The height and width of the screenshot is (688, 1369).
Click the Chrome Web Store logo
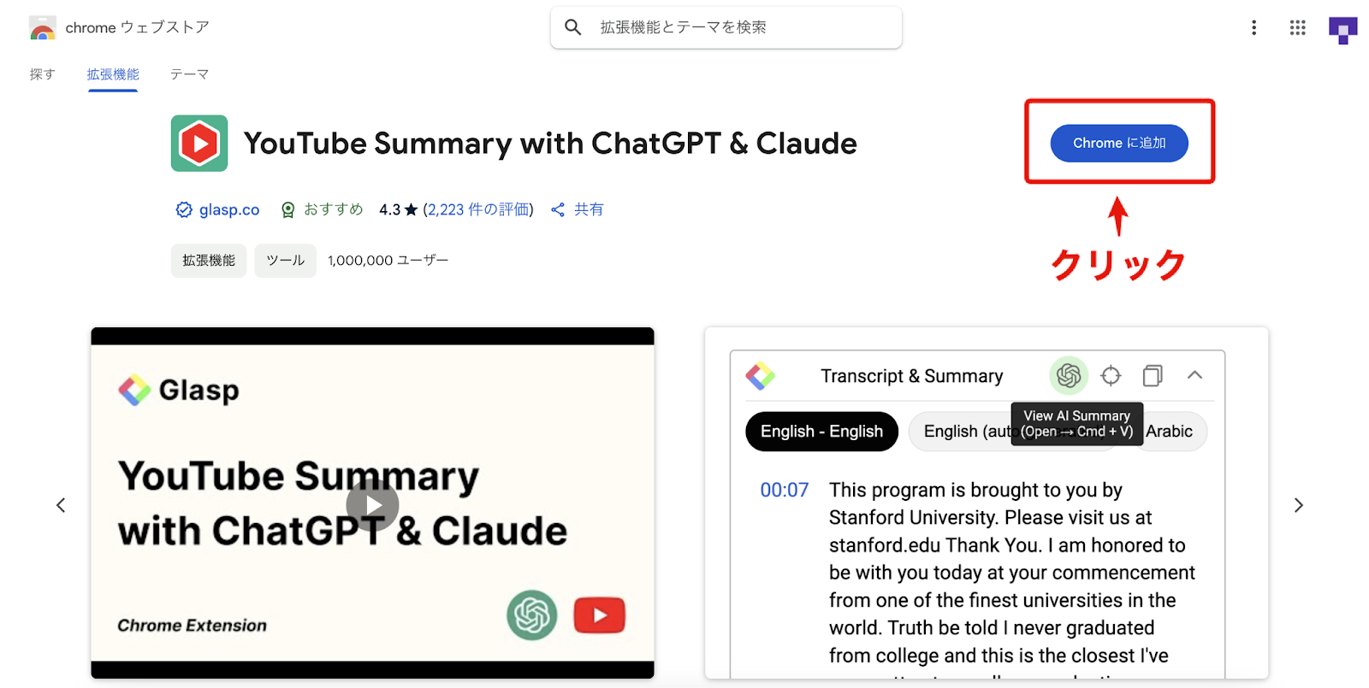[42, 27]
